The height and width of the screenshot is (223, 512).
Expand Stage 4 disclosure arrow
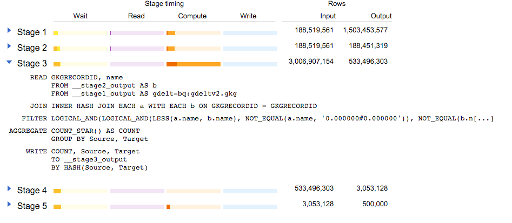9,189
